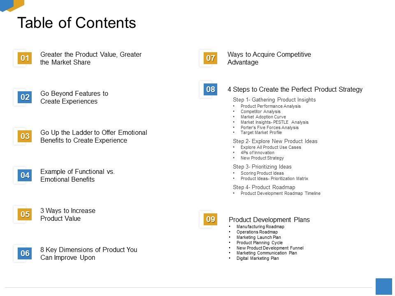
Task: Click the 'Product Development Plans' heading
Action: click(269, 220)
